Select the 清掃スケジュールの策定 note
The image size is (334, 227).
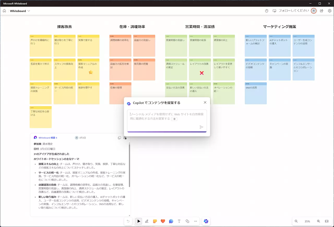(x=176, y=69)
